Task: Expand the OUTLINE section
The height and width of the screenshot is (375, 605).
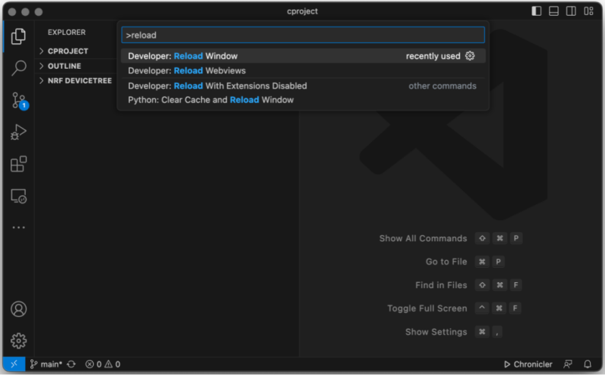Action: coord(64,66)
